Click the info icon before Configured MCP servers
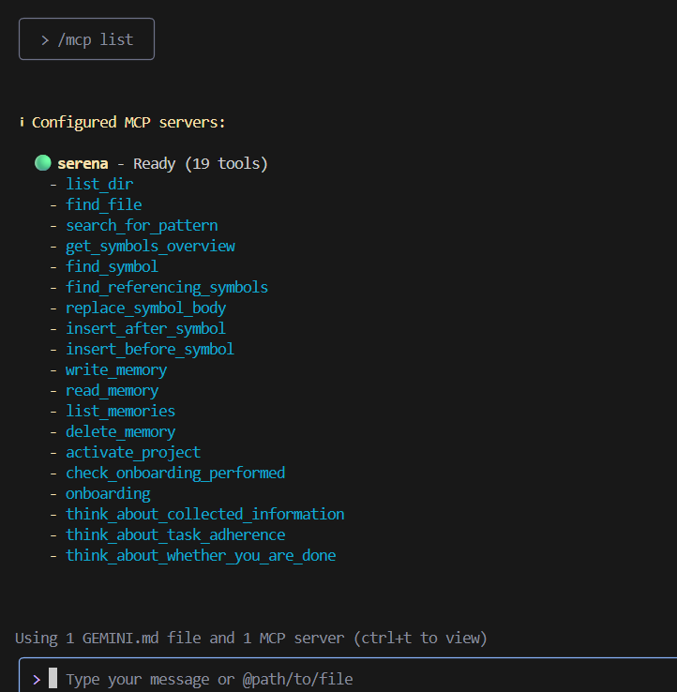 point(21,123)
